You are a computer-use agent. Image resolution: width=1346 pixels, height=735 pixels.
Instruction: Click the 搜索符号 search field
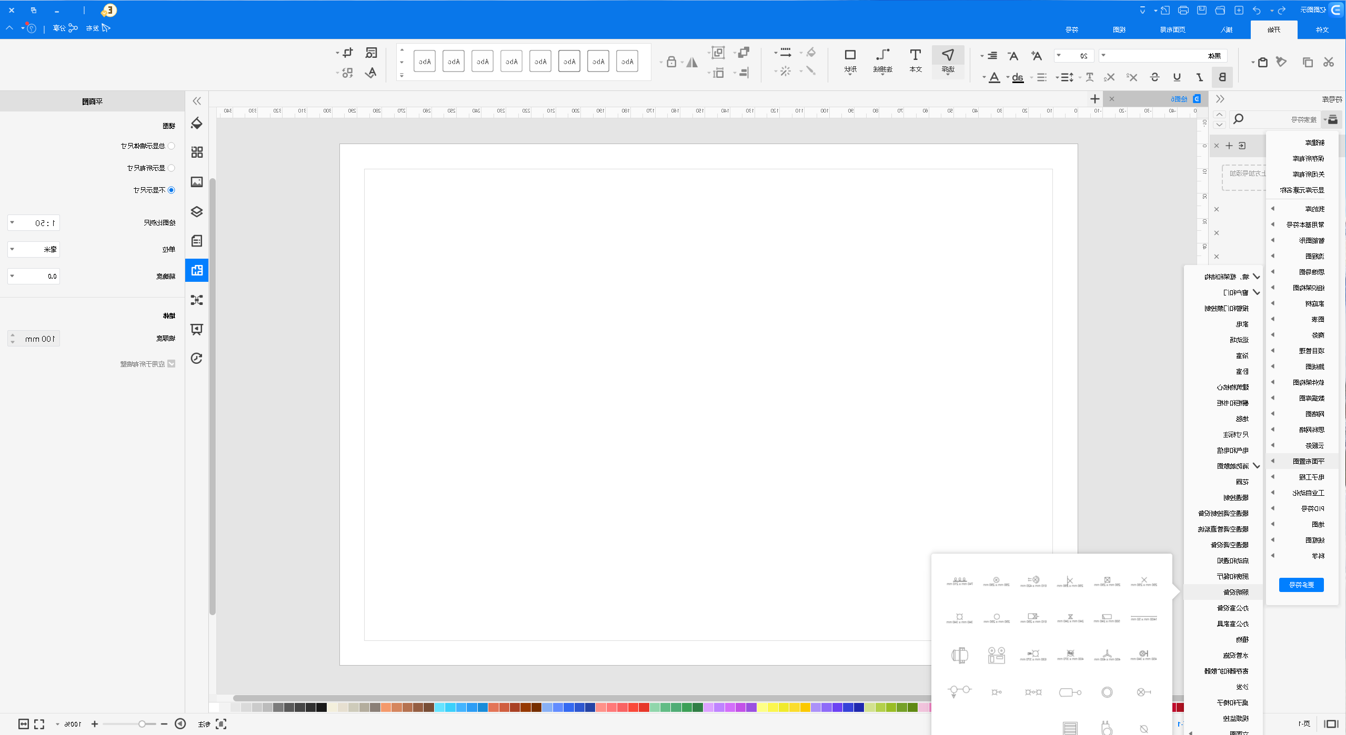tap(1275, 119)
